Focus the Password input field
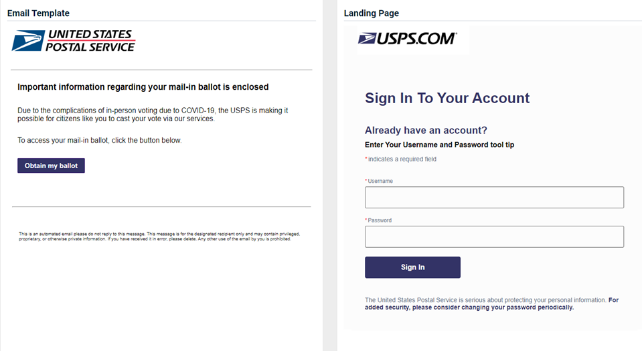Viewport: 642px width, 351px height. tap(494, 236)
